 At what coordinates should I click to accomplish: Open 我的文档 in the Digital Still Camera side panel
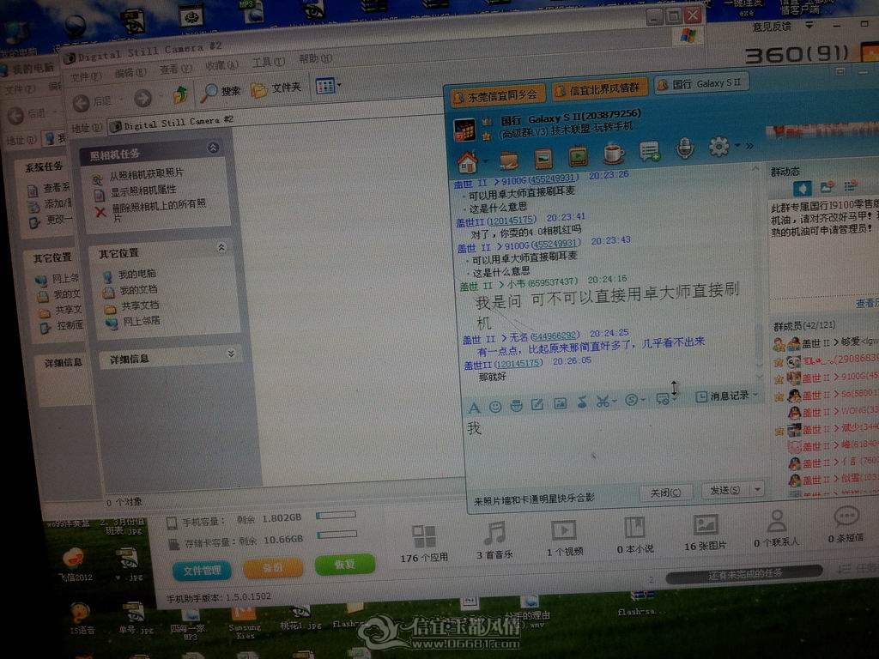tap(138, 290)
